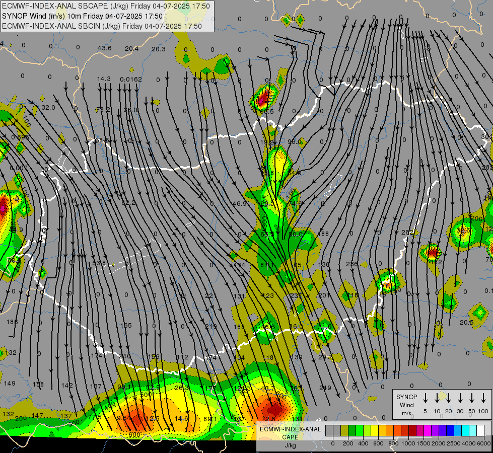The height and width of the screenshot is (453, 493).
Task: Click the 200 tick label on CAPE scale
Action: coord(348,443)
